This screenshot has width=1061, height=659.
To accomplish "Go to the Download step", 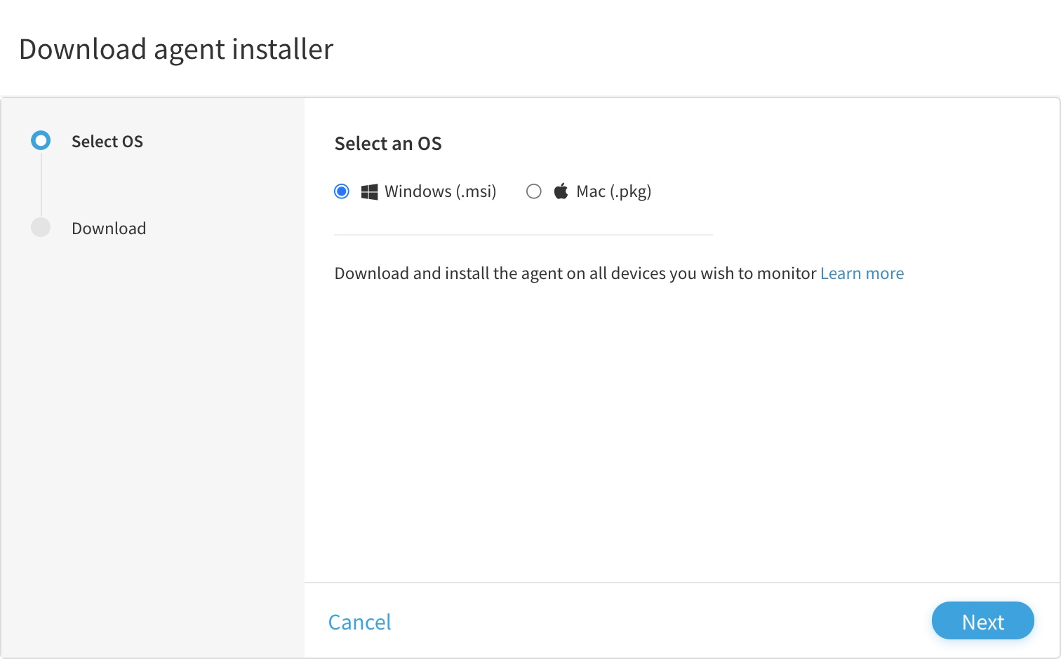I will click(109, 229).
